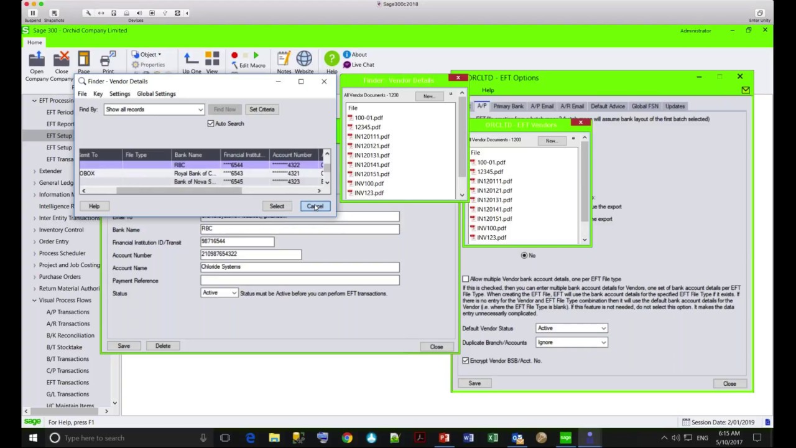Screen dimensions: 796x448
Task: Click the Windows search box
Action: tap(129, 438)
